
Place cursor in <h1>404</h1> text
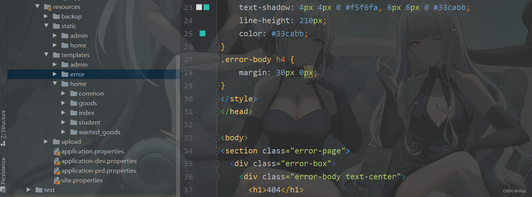[276, 190]
